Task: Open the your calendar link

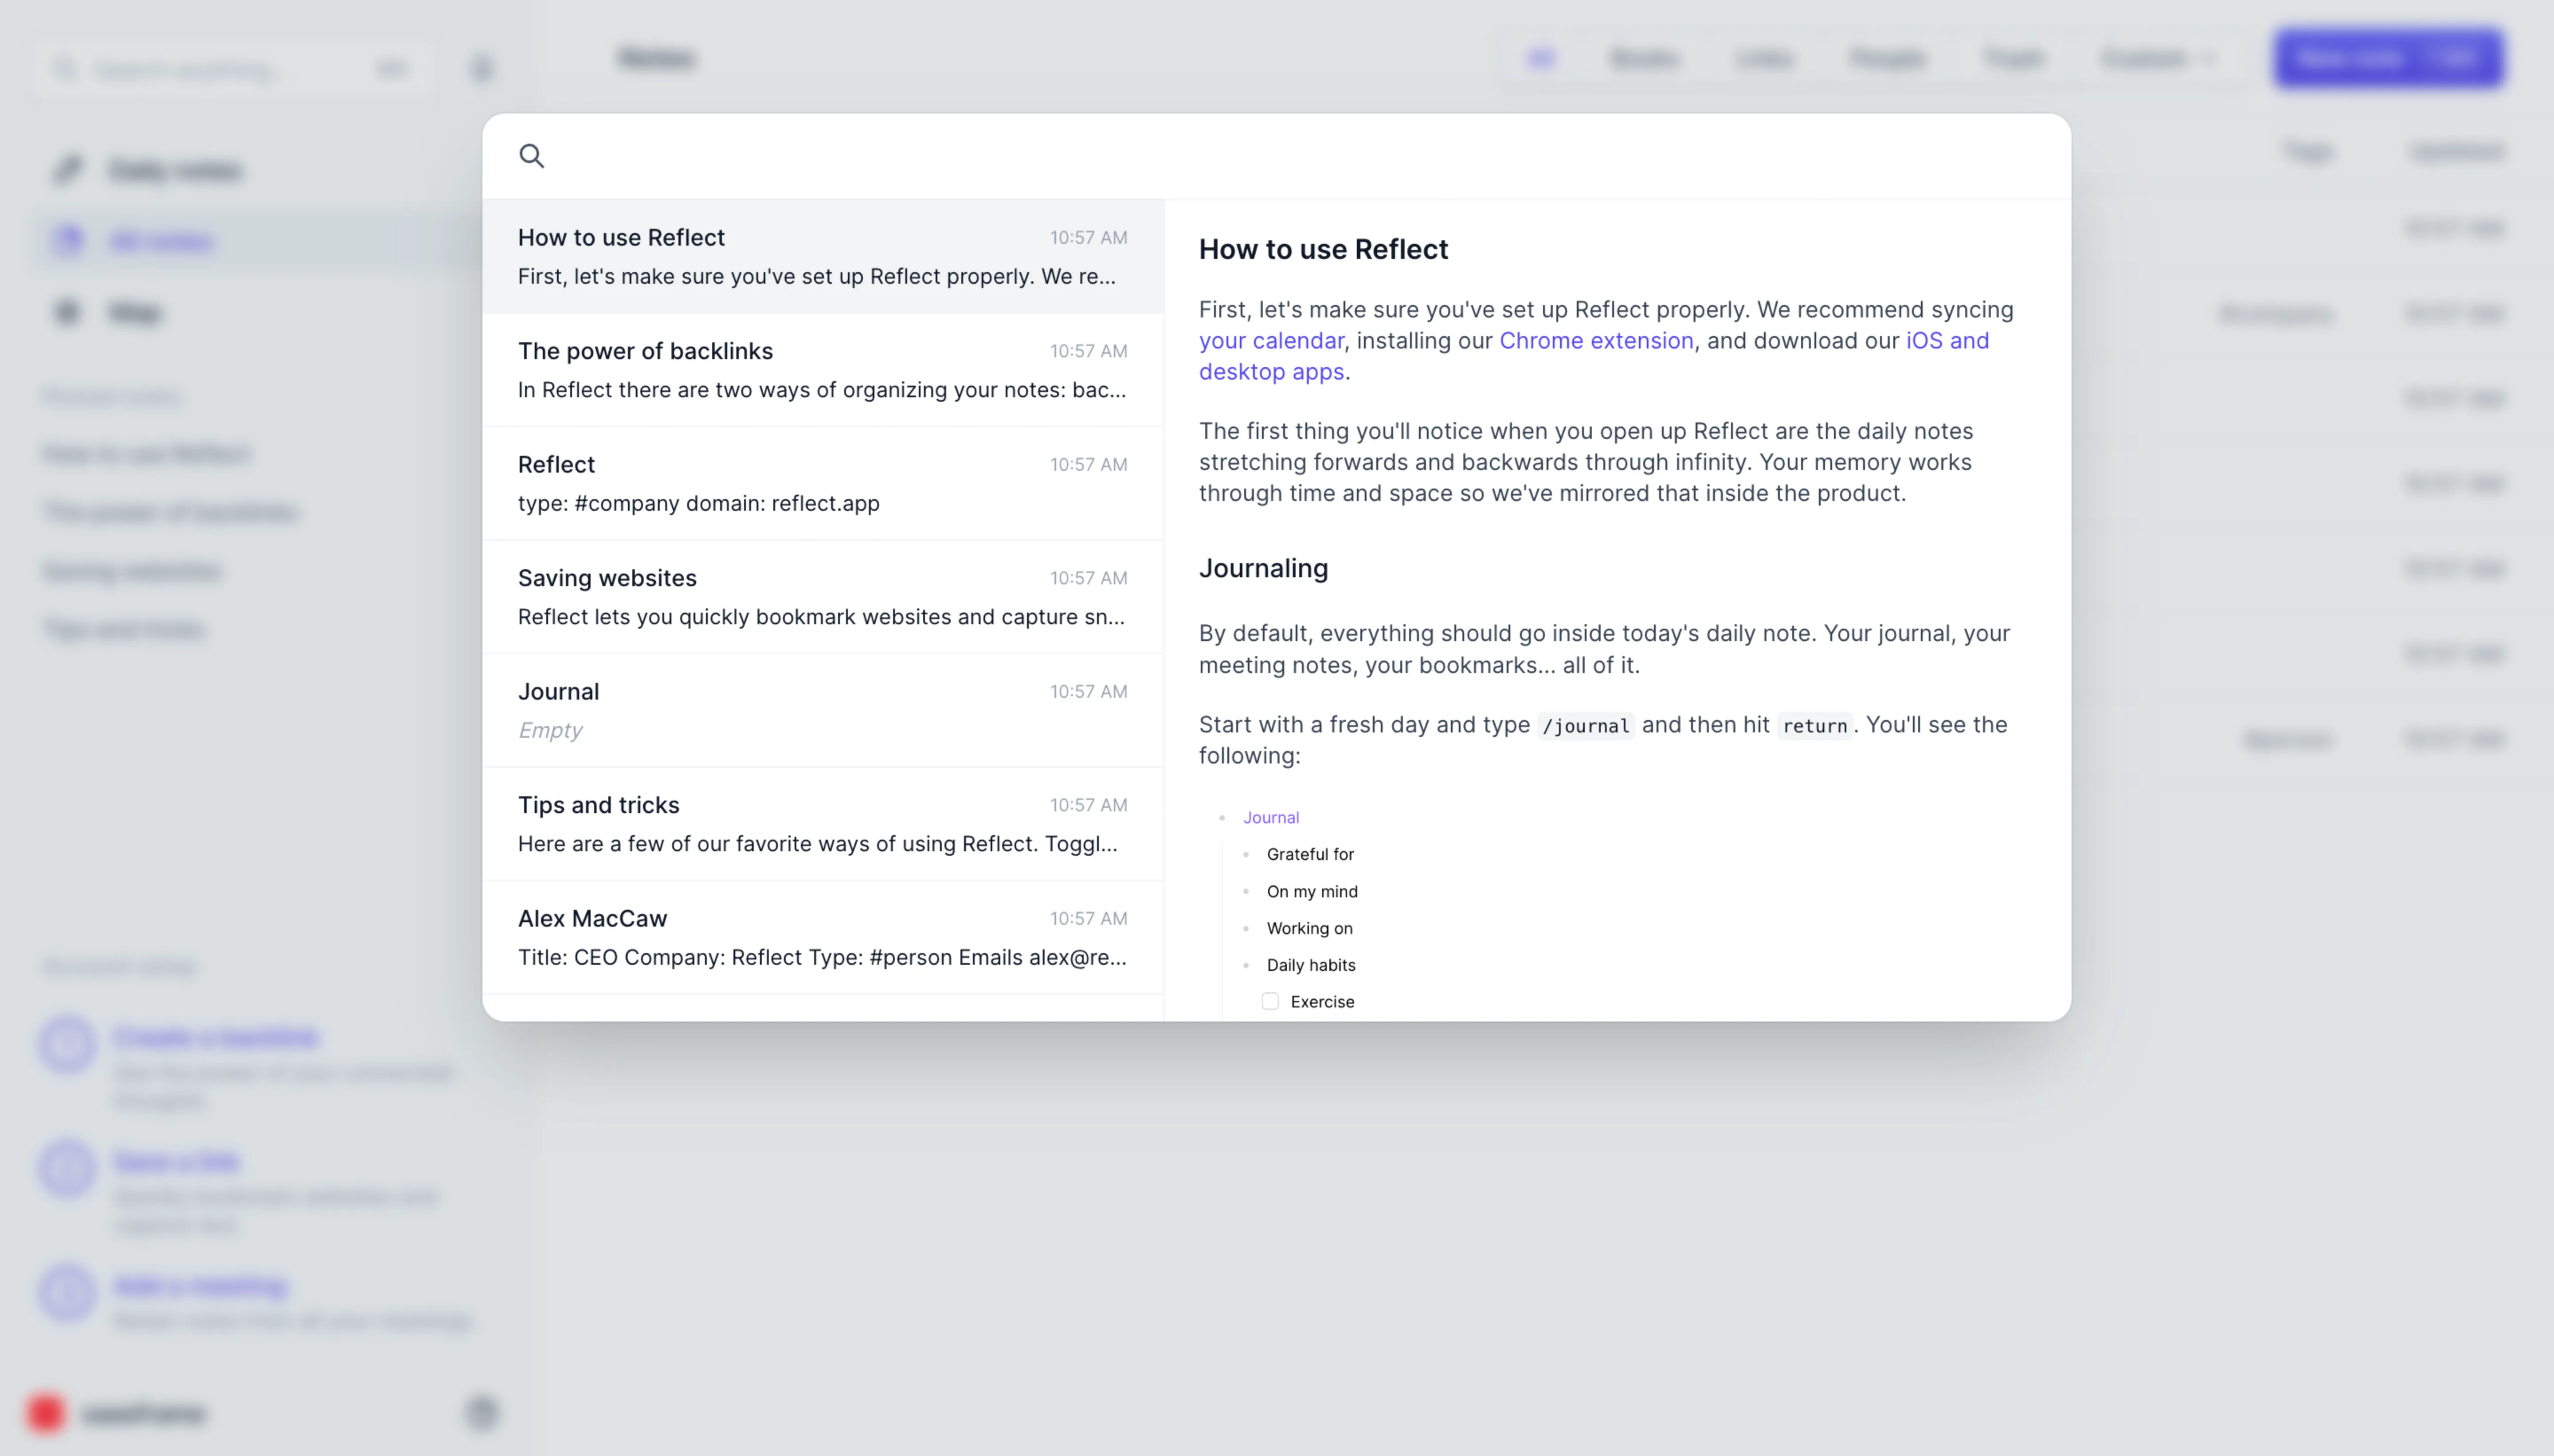Action: (1270, 340)
